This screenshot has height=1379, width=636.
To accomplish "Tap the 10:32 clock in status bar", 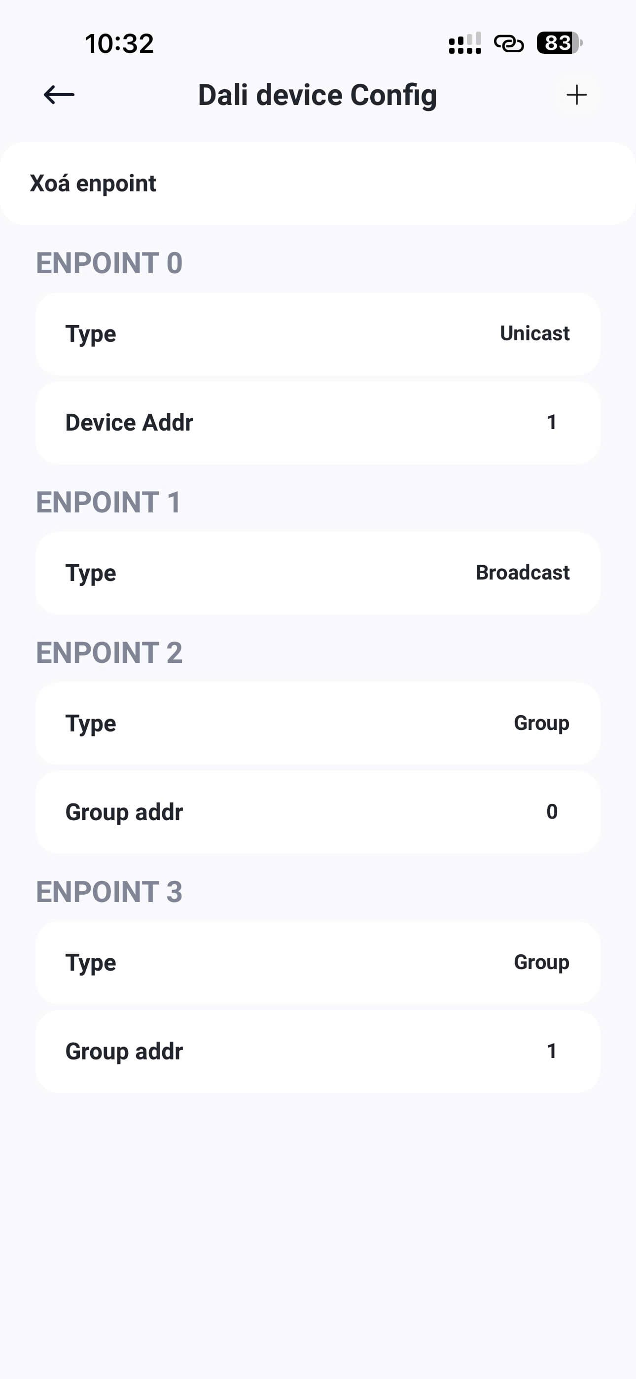I will (x=119, y=43).
